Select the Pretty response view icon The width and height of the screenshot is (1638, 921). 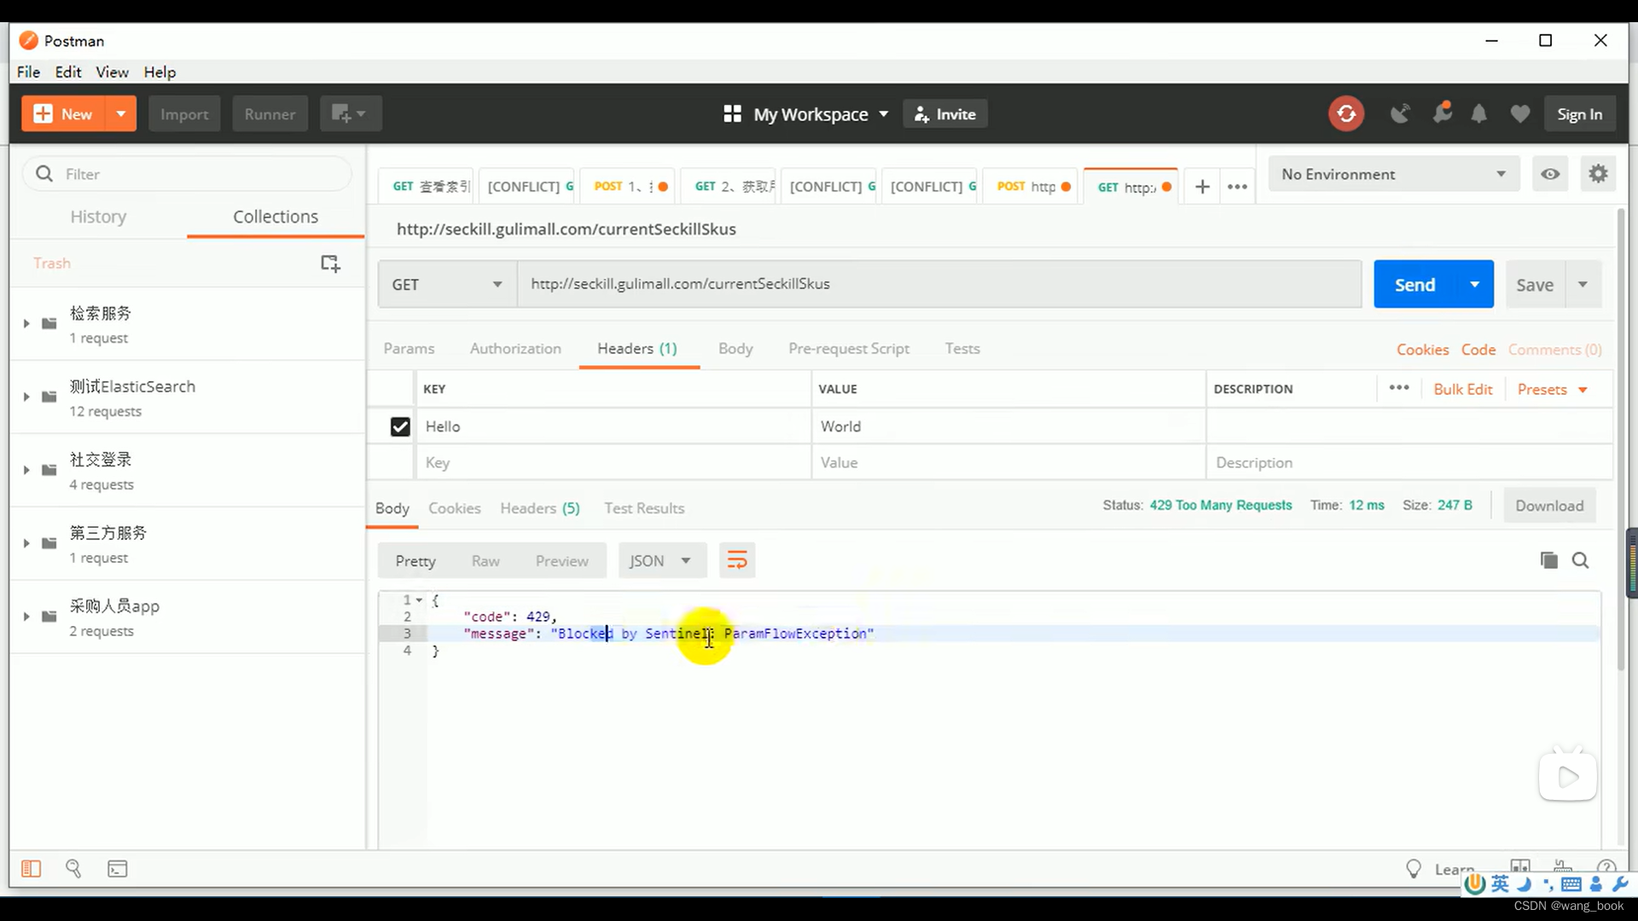[x=415, y=560]
